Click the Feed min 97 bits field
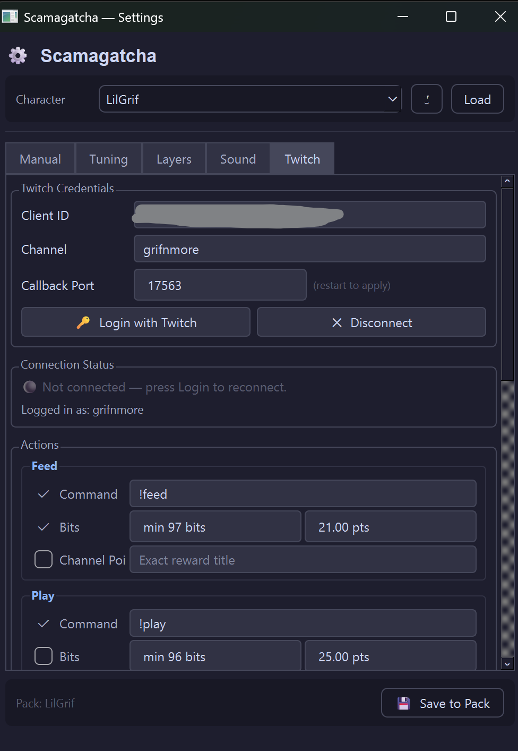Image resolution: width=518 pixels, height=751 pixels. click(x=215, y=526)
